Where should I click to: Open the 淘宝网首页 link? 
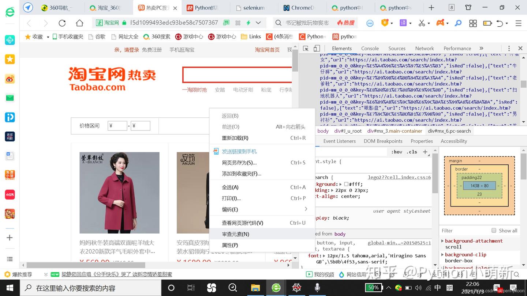coord(267,50)
